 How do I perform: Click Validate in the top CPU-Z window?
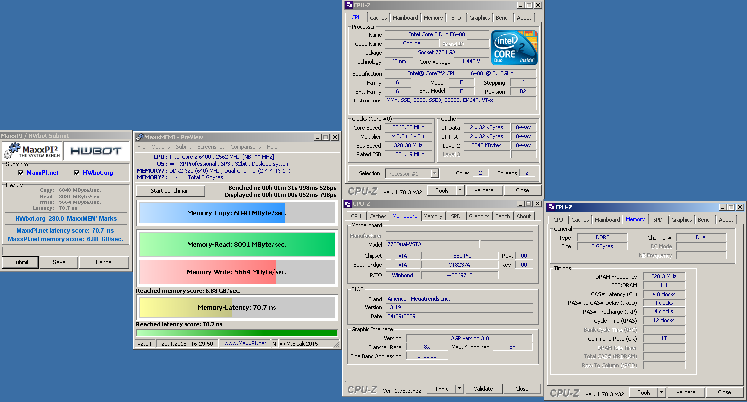(x=484, y=190)
